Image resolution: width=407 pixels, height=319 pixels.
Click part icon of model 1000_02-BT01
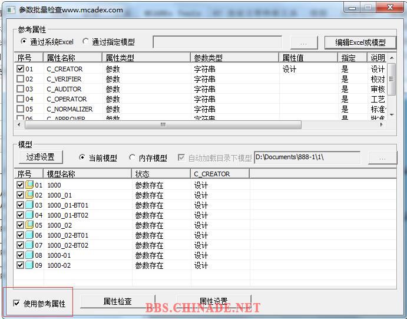tap(29, 235)
